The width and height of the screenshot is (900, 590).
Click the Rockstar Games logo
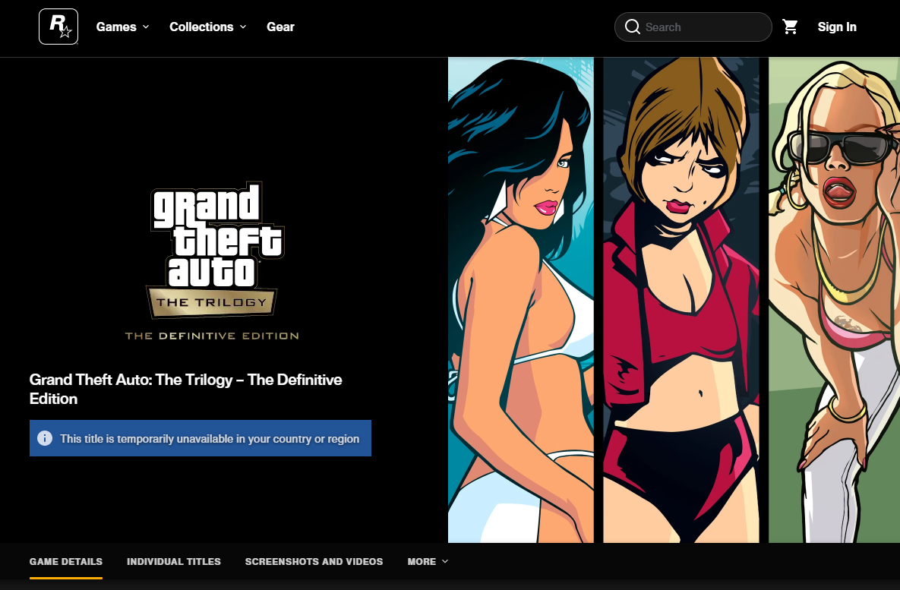point(58,27)
